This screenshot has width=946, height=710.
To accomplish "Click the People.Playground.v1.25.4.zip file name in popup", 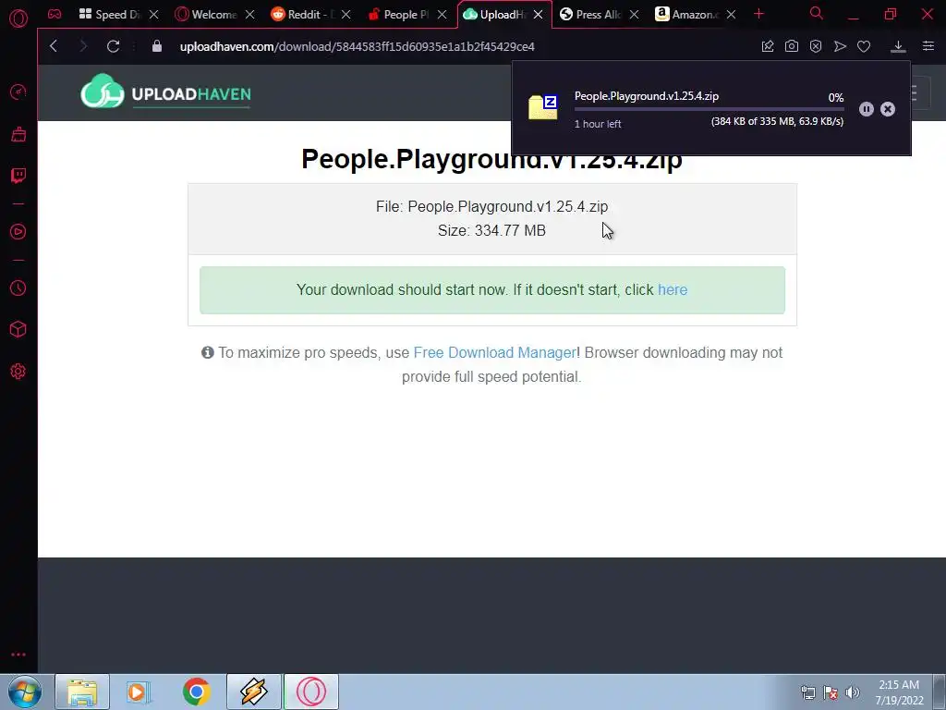I will click(x=646, y=96).
